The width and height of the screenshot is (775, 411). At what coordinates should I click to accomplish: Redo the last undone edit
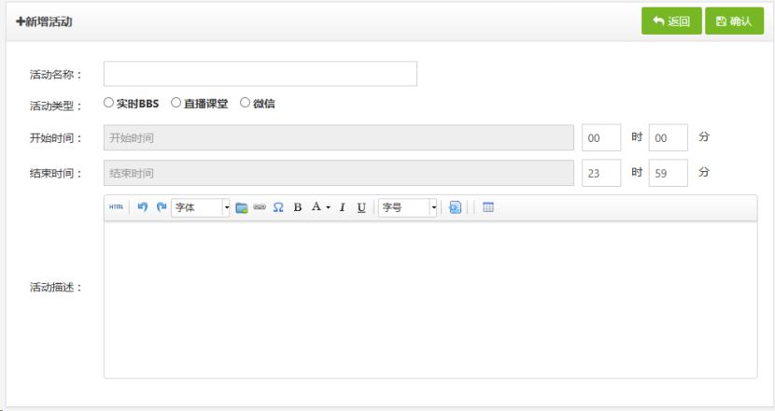162,207
